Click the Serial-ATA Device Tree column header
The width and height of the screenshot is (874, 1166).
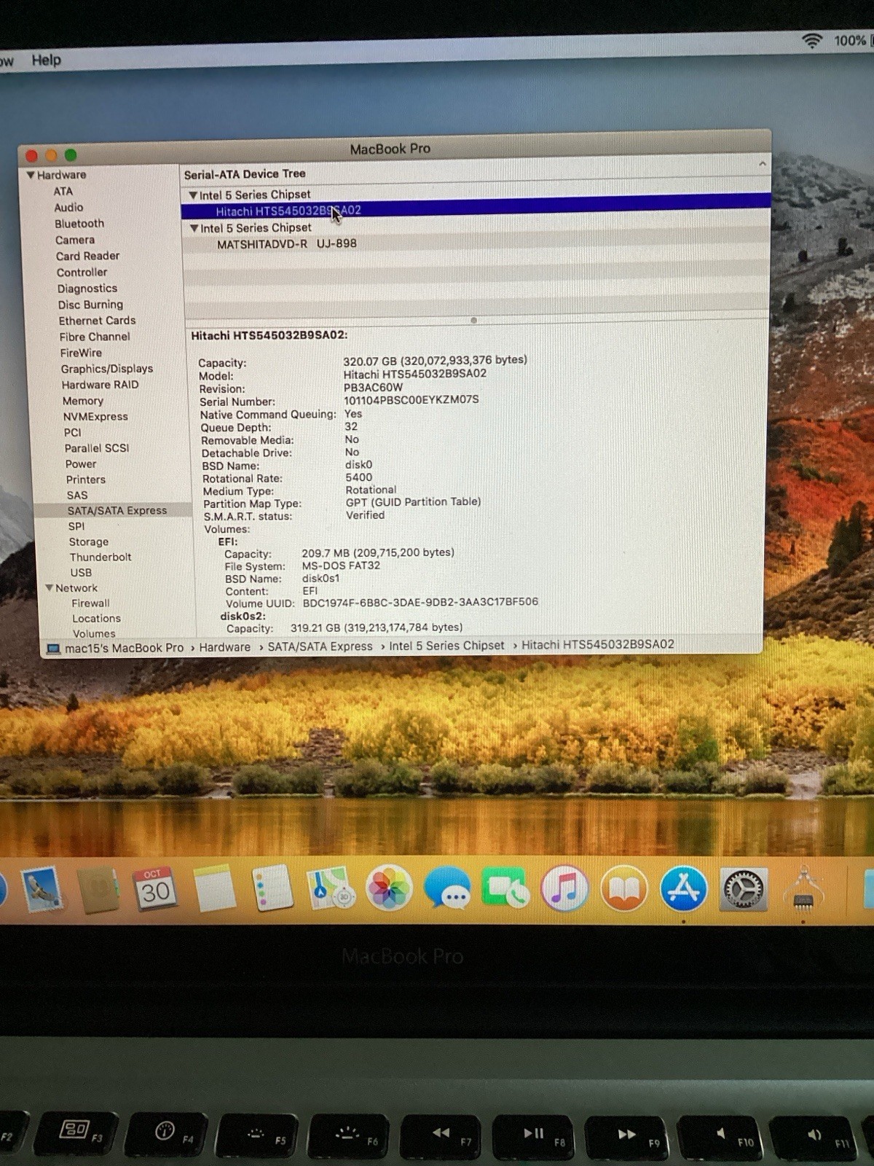[245, 173]
